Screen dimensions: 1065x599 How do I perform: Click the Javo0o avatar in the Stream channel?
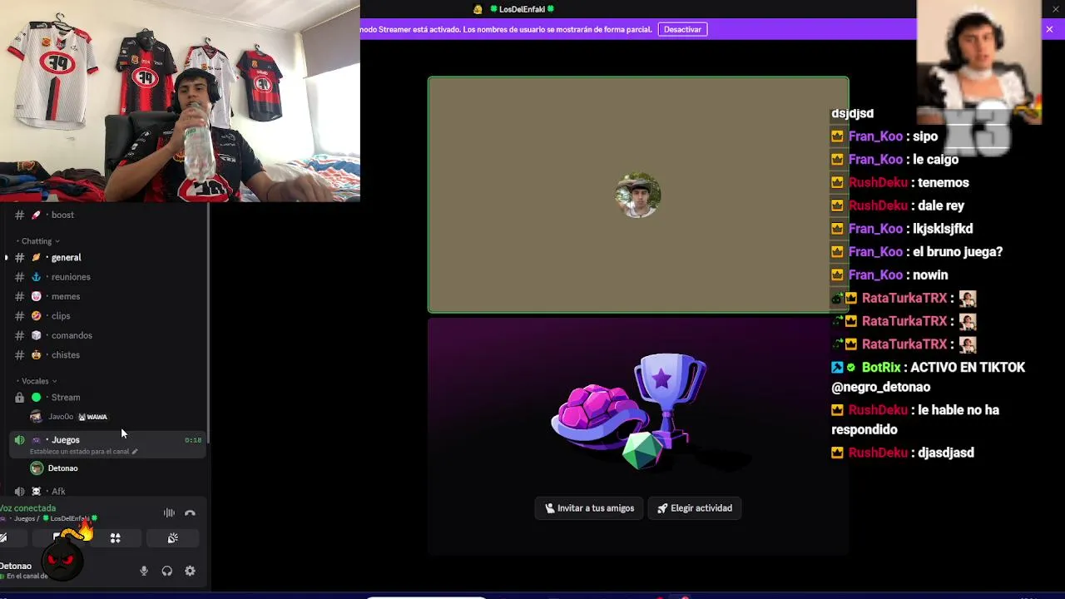point(36,417)
